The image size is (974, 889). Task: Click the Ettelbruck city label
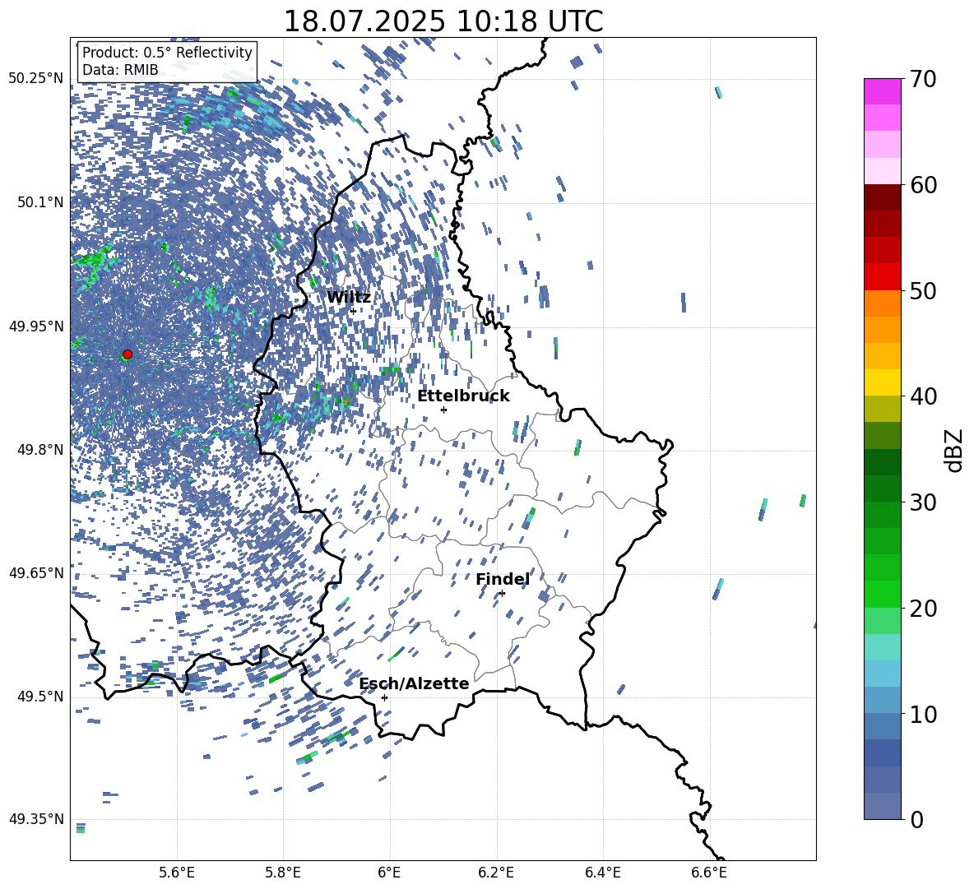(x=463, y=396)
